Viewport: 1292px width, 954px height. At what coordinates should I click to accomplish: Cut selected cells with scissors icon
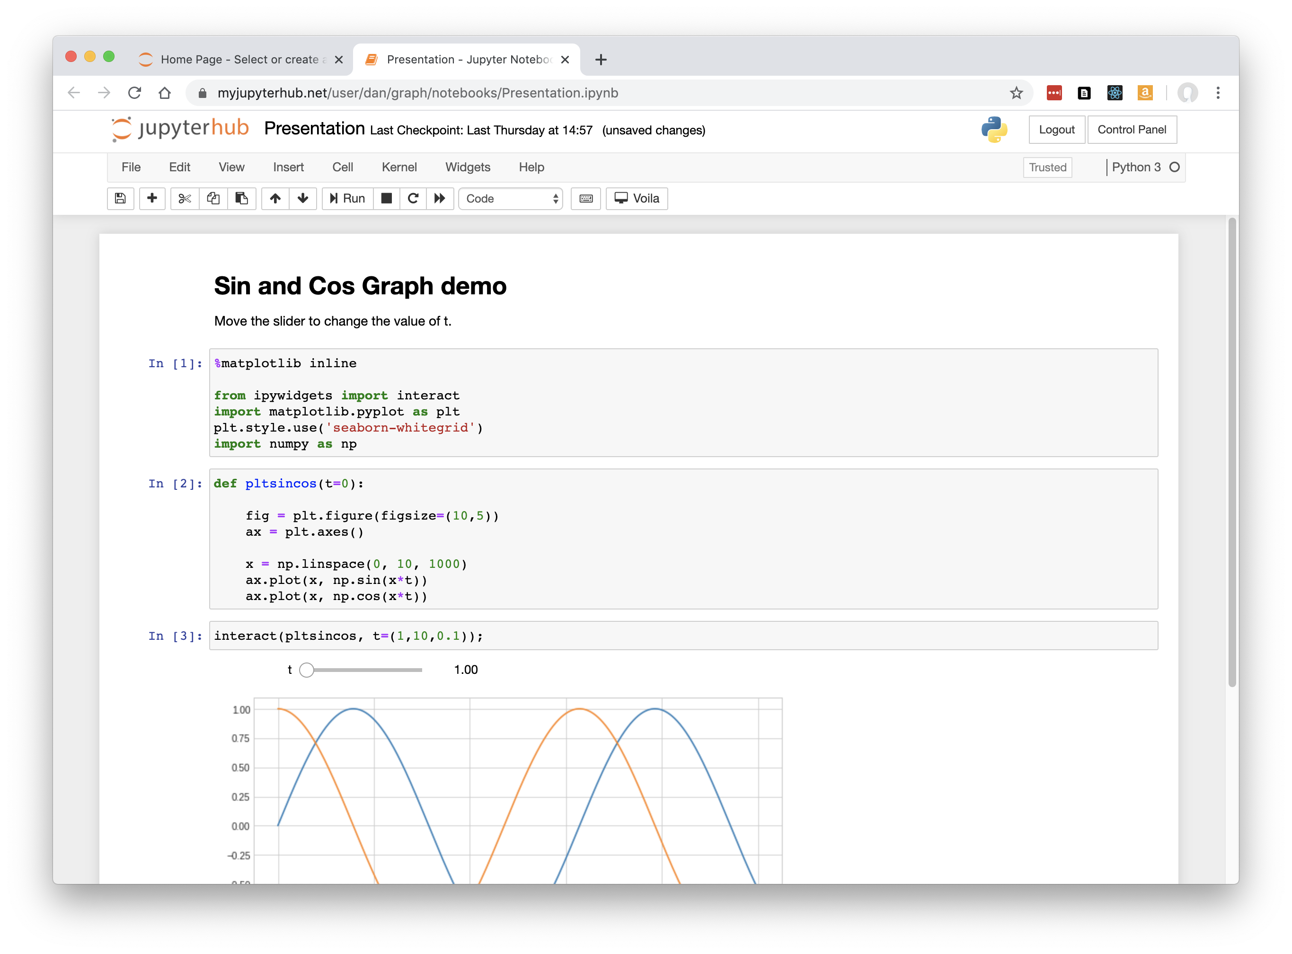click(x=185, y=199)
